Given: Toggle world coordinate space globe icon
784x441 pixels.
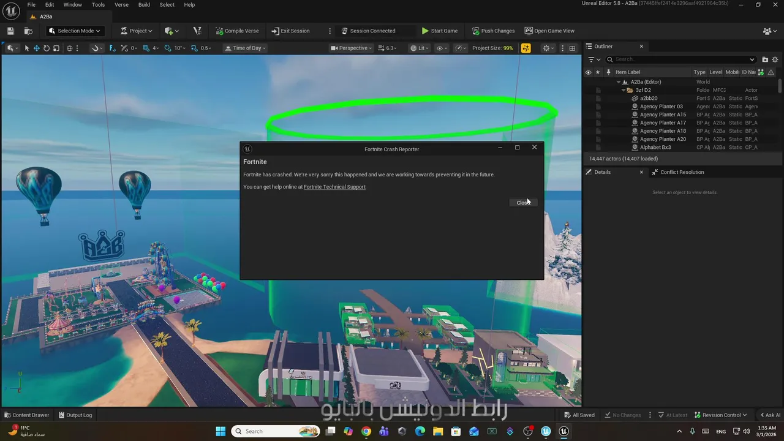Looking at the screenshot, I should click(x=69, y=48).
